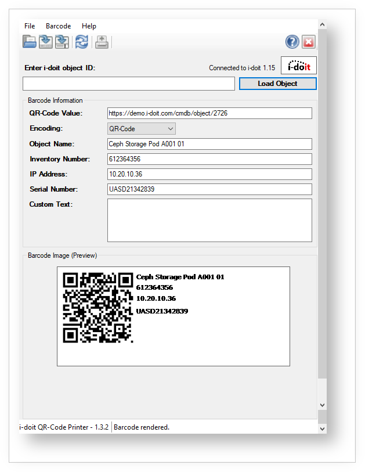
Task: Open the Barcode menu
Action: pyautogui.click(x=59, y=26)
